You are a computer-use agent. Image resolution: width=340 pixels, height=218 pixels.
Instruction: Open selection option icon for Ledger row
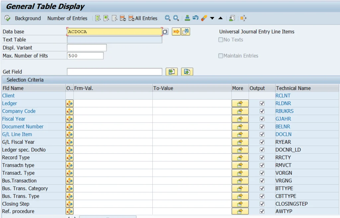(x=70, y=104)
